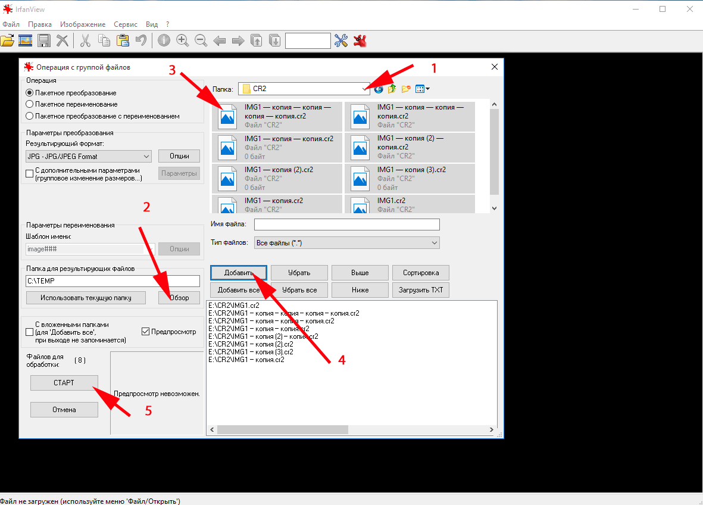Copy using the toolbar copy icon

[x=104, y=40]
